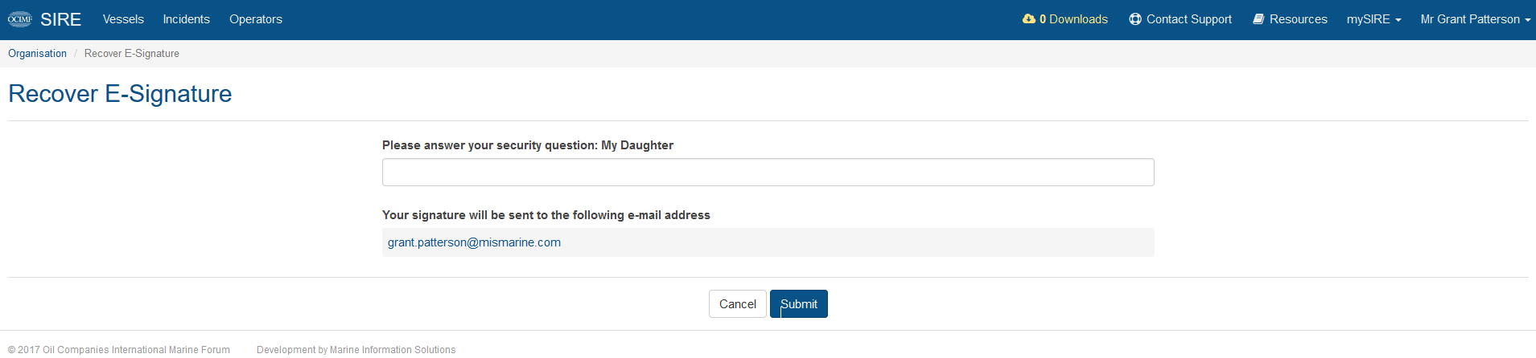This screenshot has height=358, width=1536.
Task: Click the cloud download icon
Action: pos(1028,19)
